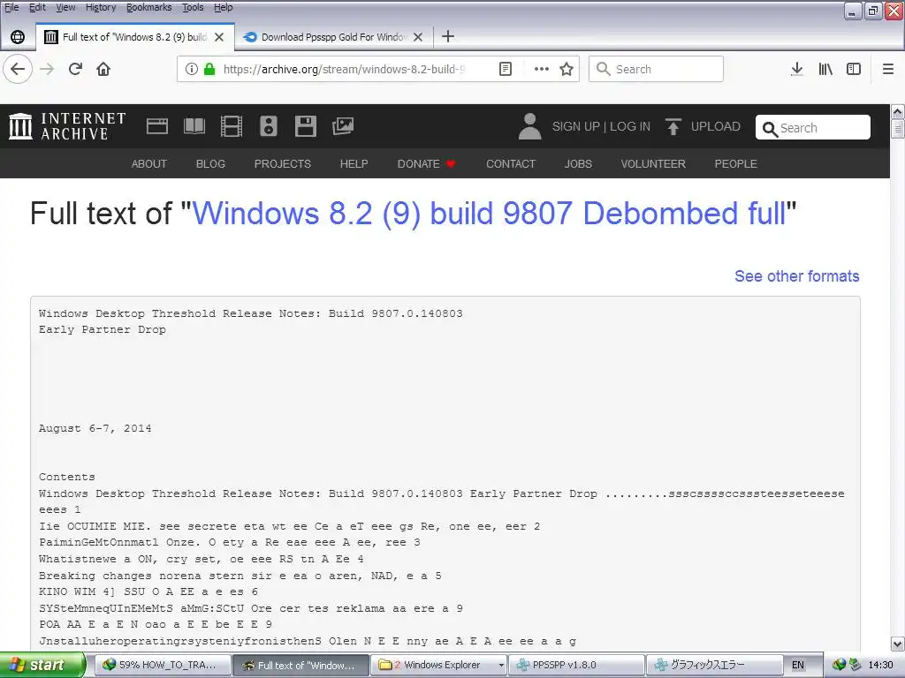Open the Help menu
This screenshot has width=905, height=678.
(x=224, y=7)
